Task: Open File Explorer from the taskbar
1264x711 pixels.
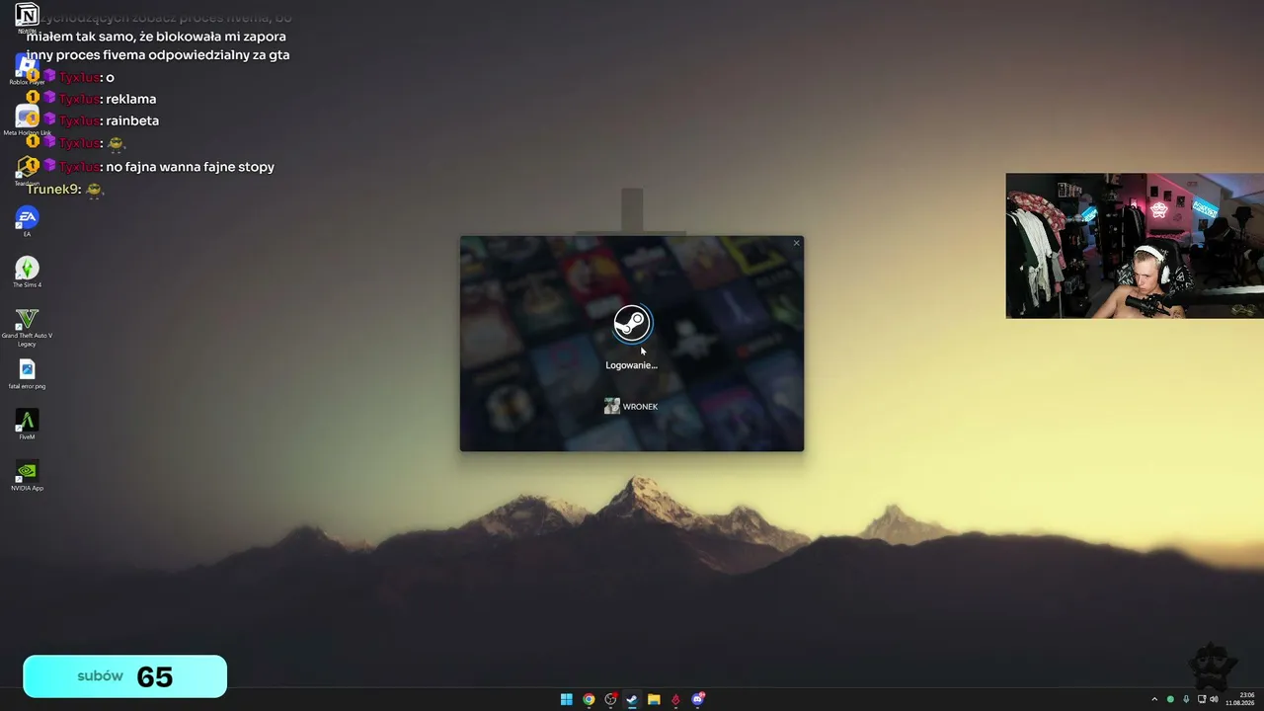Action: click(x=654, y=700)
